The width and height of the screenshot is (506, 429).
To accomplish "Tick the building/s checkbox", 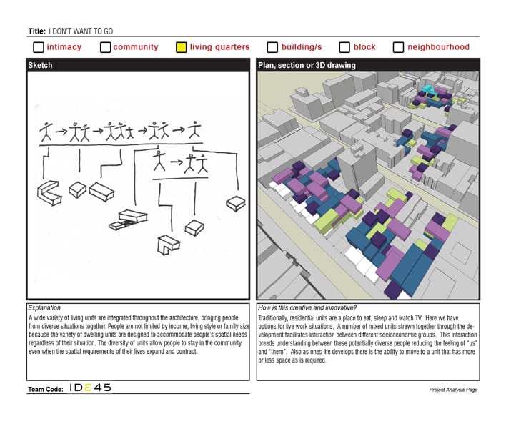I will click(x=272, y=47).
